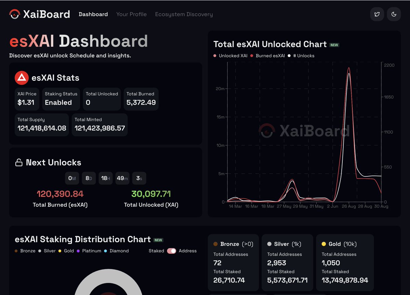The width and height of the screenshot is (410, 295).
Task: Navigate to 'Ecosystem Discovery'
Action: tap(184, 14)
